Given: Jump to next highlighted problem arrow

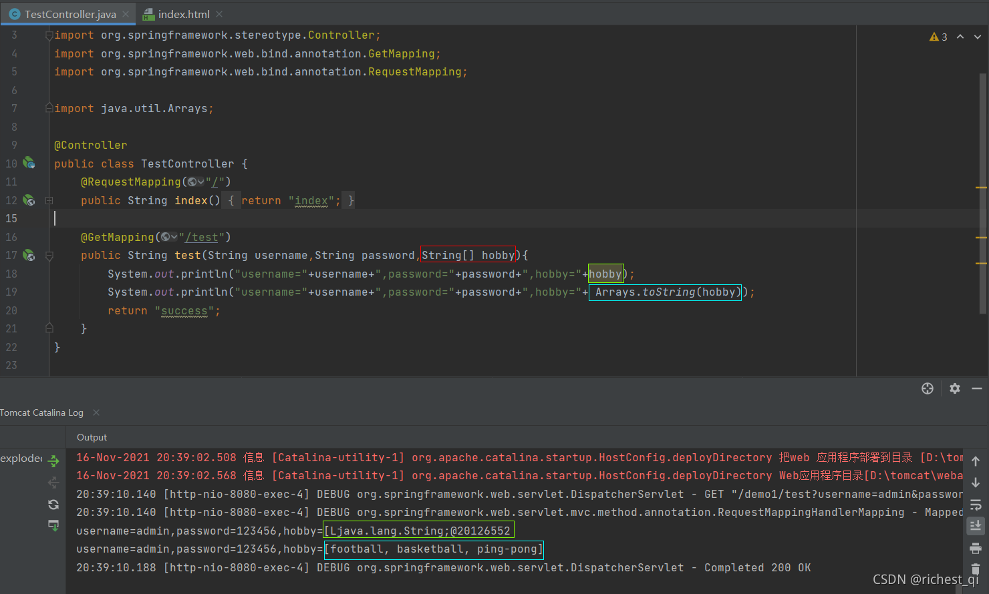Looking at the screenshot, I should 978,37.
